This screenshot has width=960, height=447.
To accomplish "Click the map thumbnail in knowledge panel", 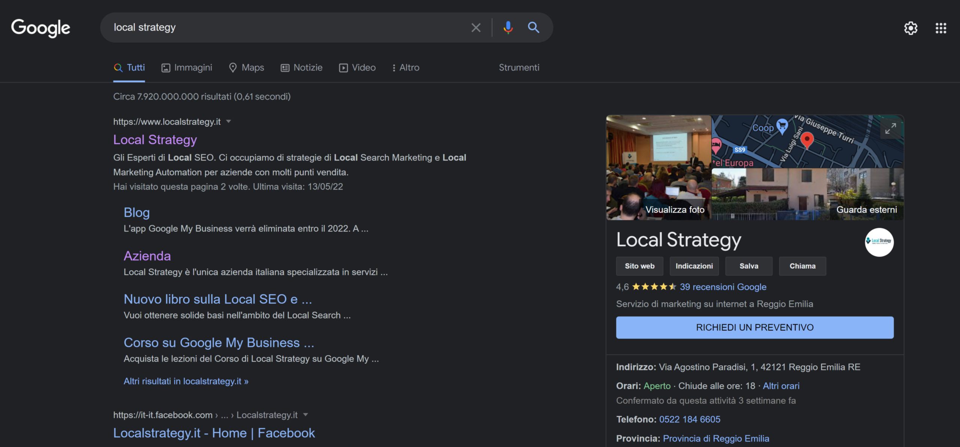I will pos(808,141).
